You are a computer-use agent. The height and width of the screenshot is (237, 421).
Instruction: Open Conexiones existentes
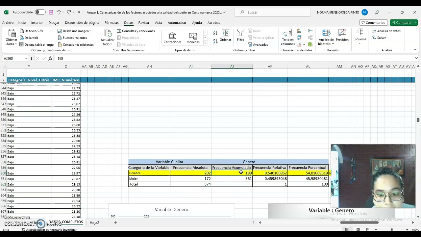[76, 45]
